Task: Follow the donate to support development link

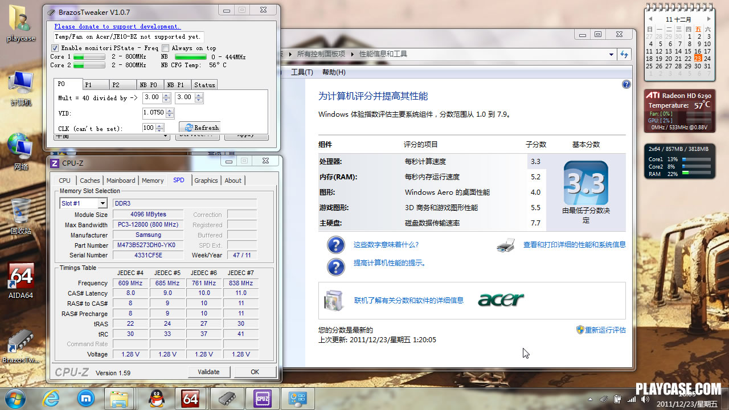Action: click(x=117, y=26)
